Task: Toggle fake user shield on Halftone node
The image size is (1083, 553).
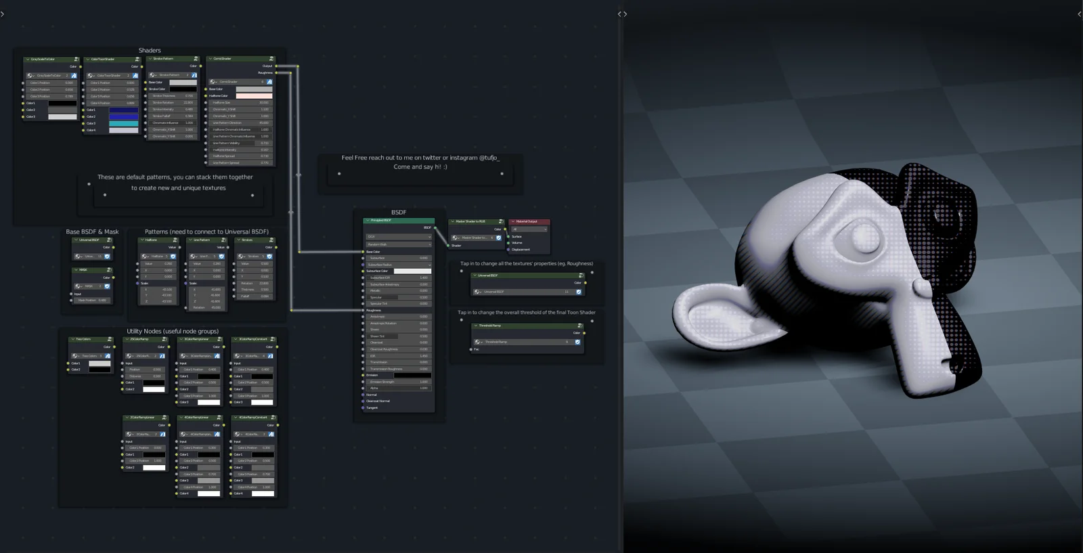Action: [x=173, y=257]
